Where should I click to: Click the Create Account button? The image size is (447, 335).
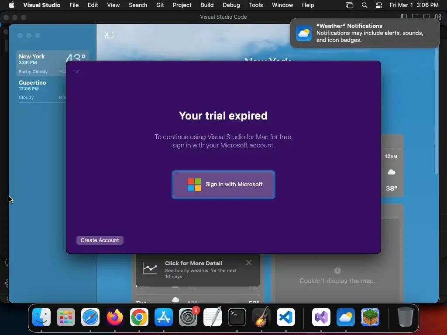coord(100,240)
